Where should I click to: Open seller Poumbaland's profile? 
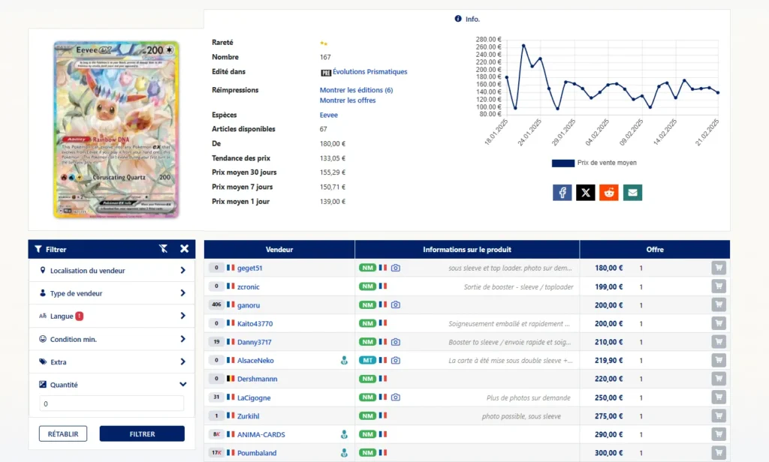tap(257, 453)
